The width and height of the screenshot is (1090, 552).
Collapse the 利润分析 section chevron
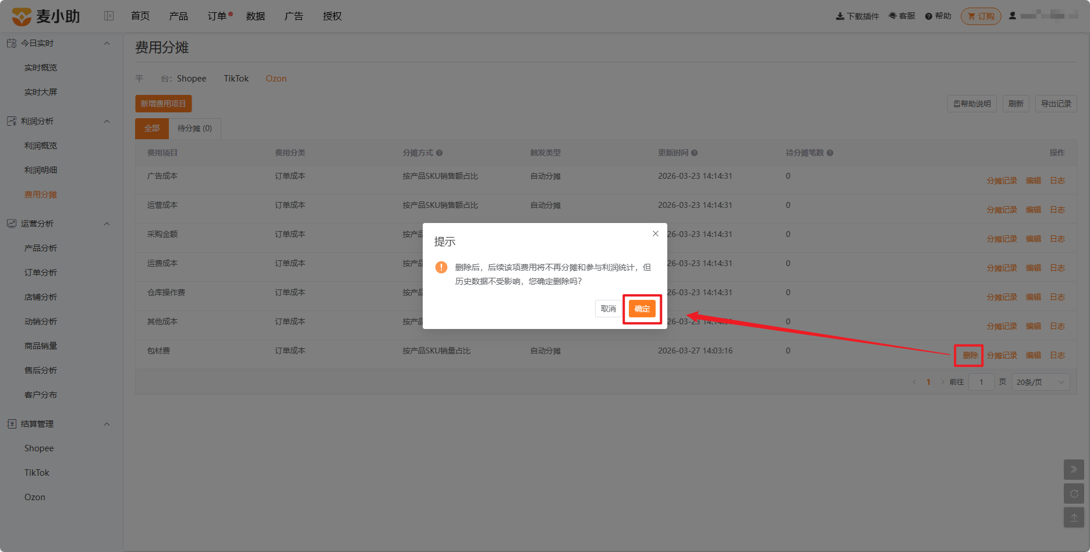pyautogui.click(x=107, y=121)
